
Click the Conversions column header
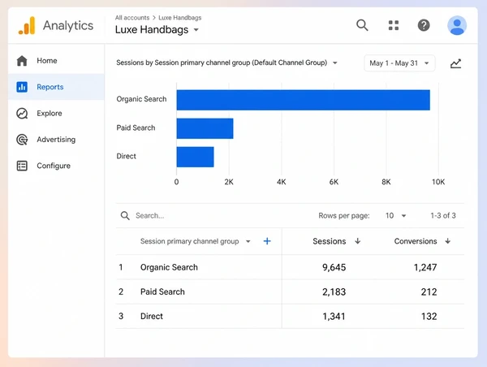coord(416,241)
